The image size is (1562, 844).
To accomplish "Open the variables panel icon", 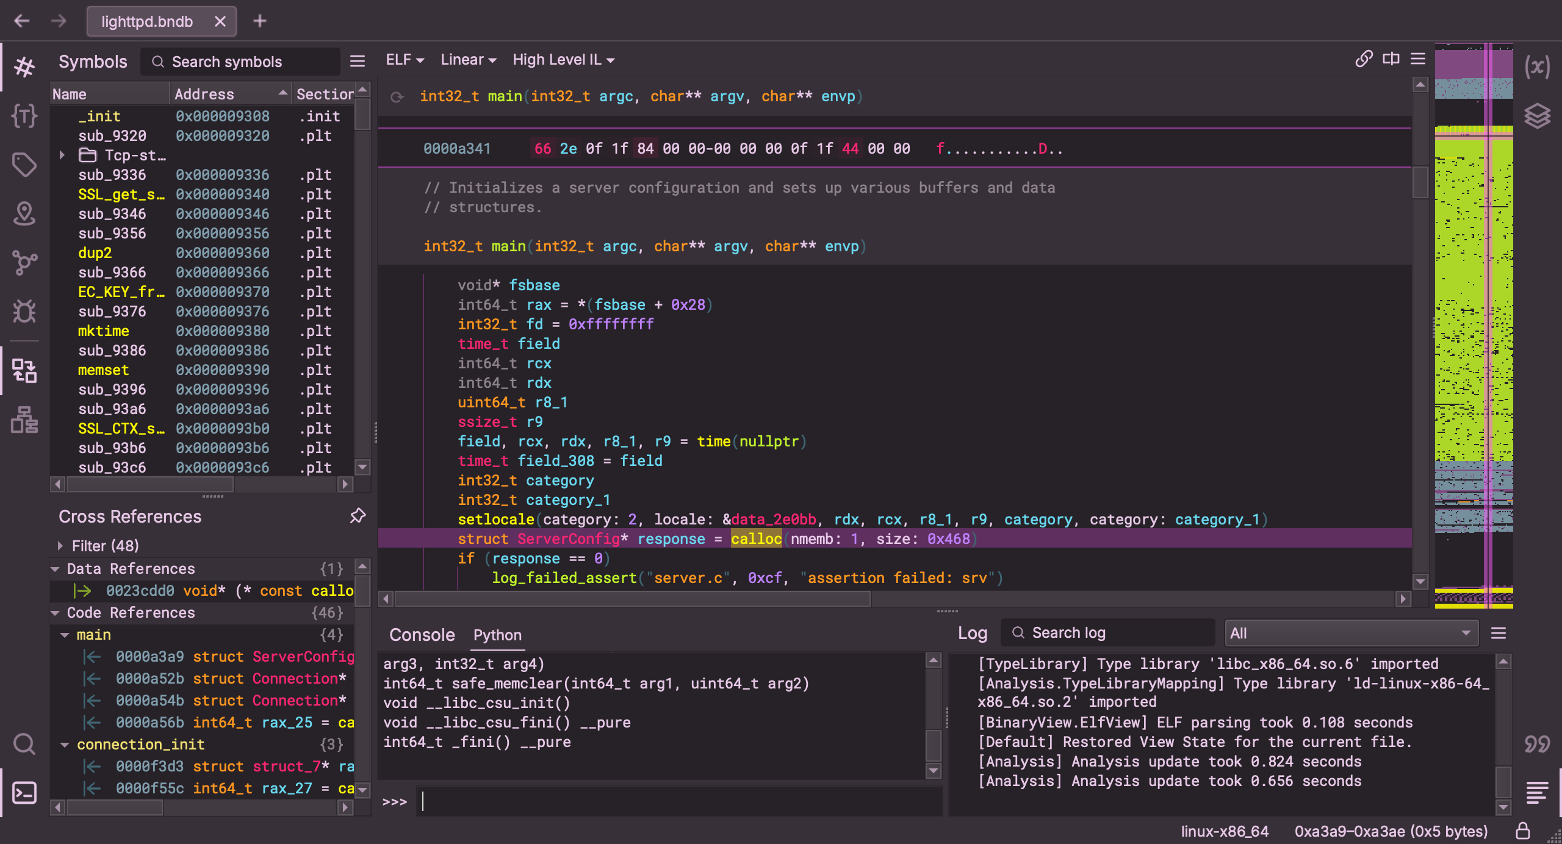I will click(1537, 67).
